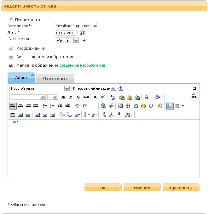Viewport: 208px width, 214px height.
Task: Toggle the table borders display button
Action: (170, 106)
